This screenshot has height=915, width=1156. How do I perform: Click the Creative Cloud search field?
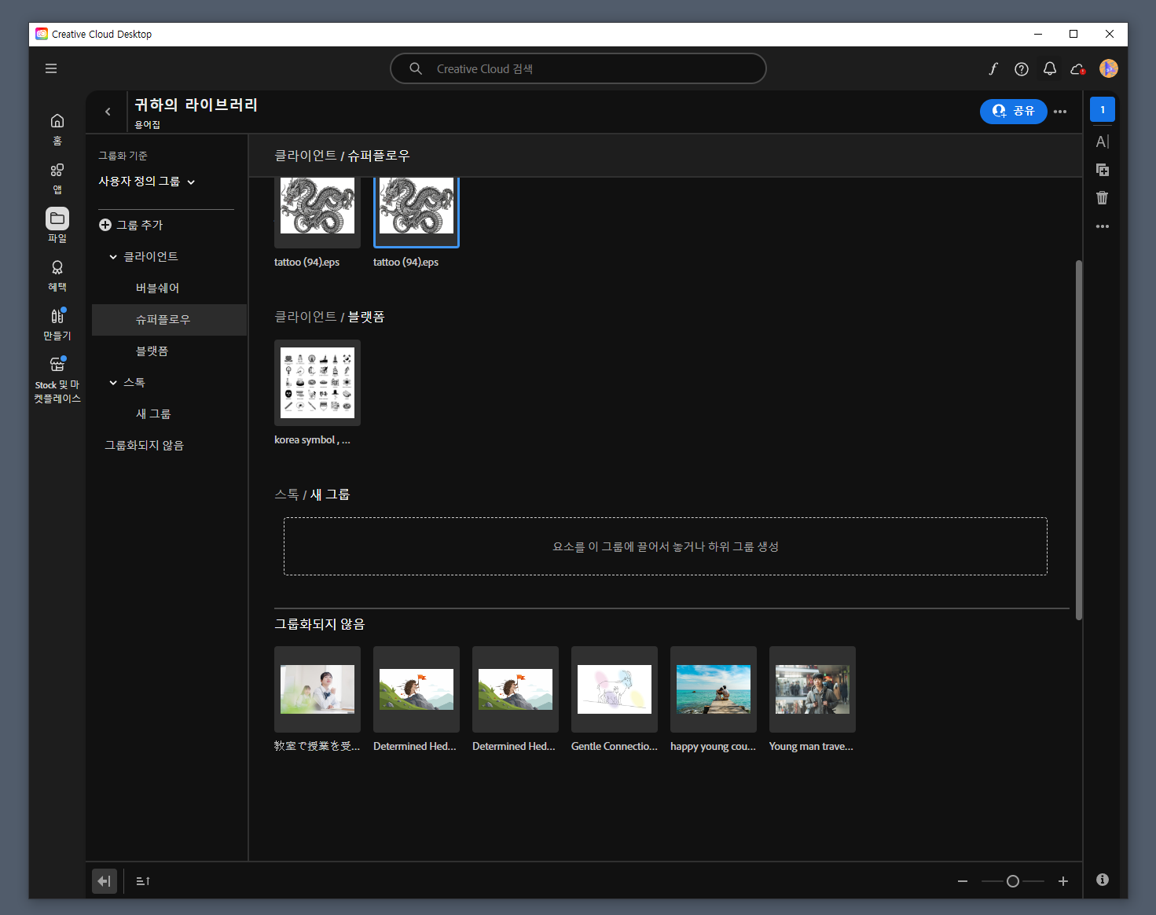578,68
